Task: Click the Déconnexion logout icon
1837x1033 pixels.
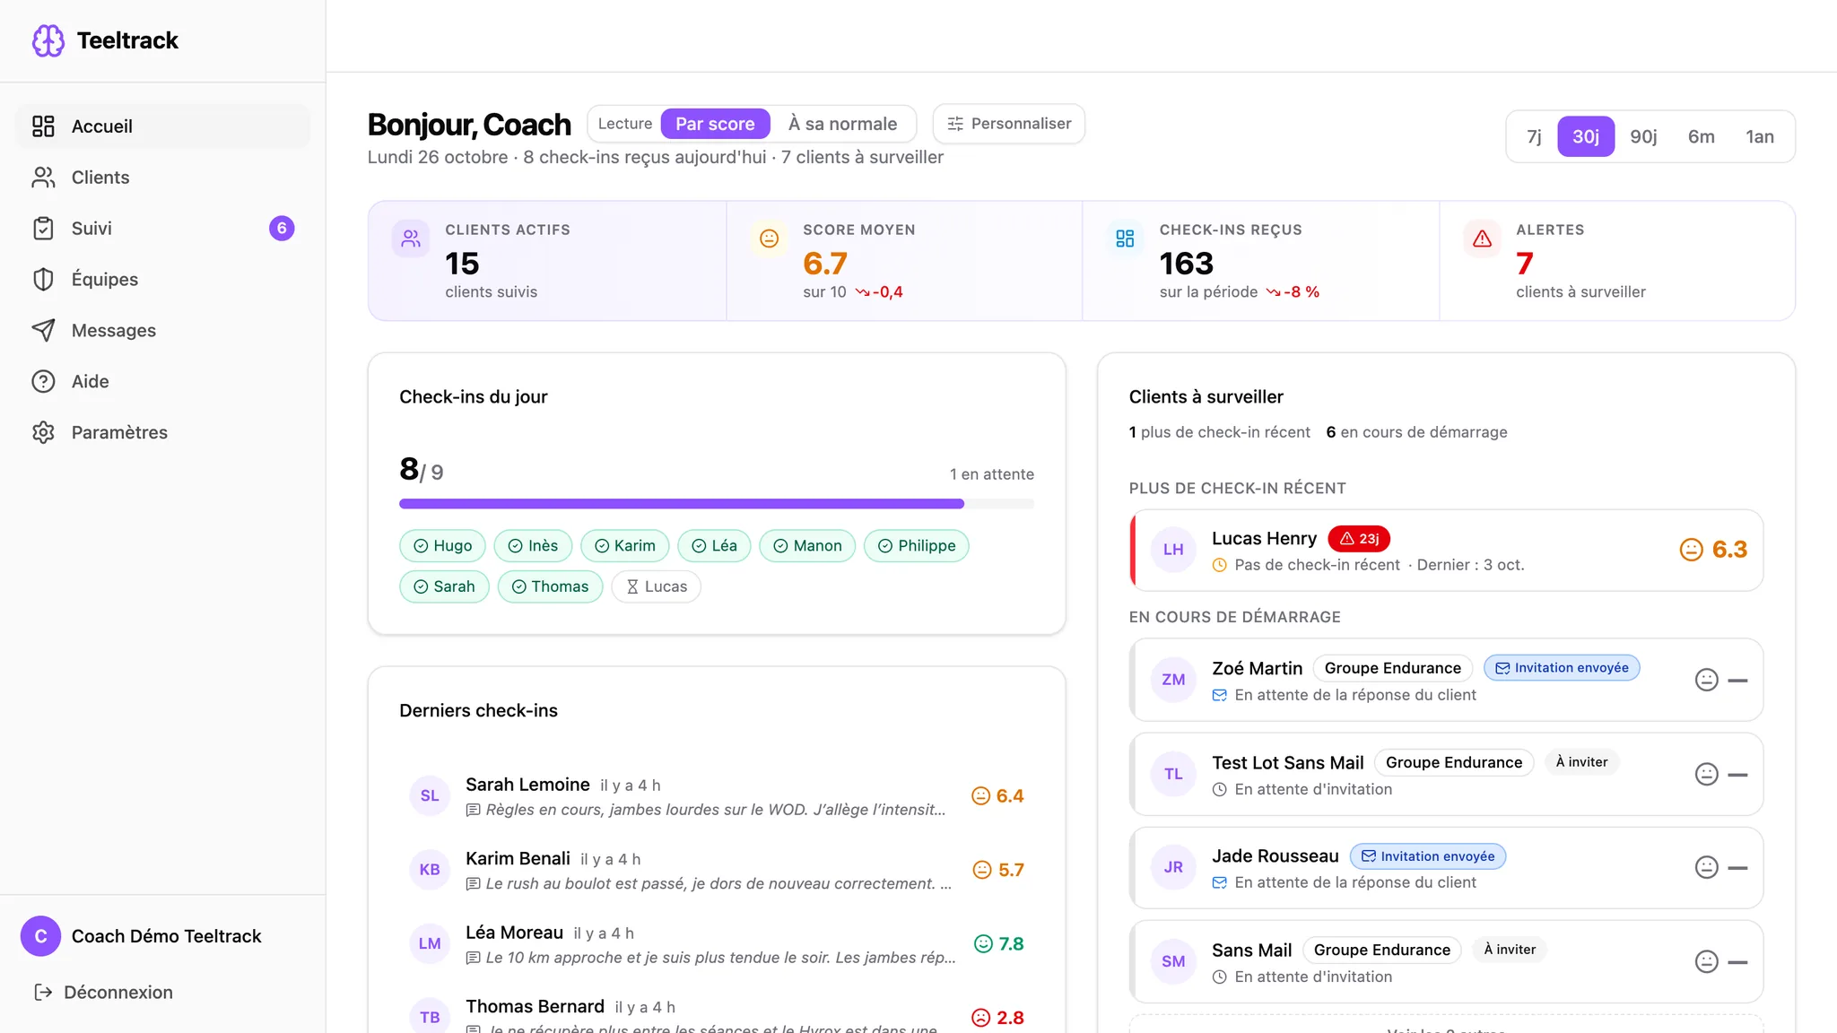Action: (43, 993)
